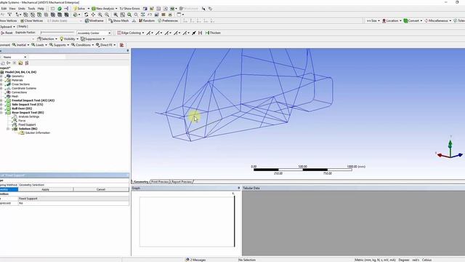Click the Rotate view icon
The height and width of the screenshot is (262, 465).
point(86,15)
